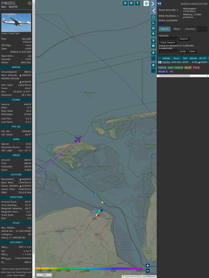
Task: Click the UAT / ADS-R legend label
Action: pos(175,68)
